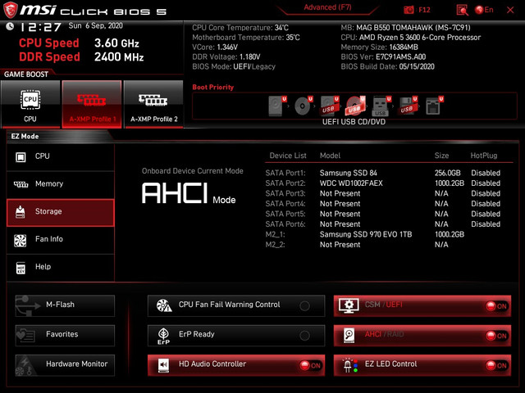525x393 pixels.
Task: Click the Device List column header
Action: (288, 156)
